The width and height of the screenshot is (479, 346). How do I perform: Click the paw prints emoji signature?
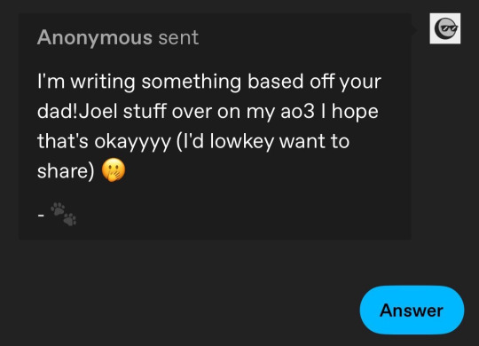(64, 214)
